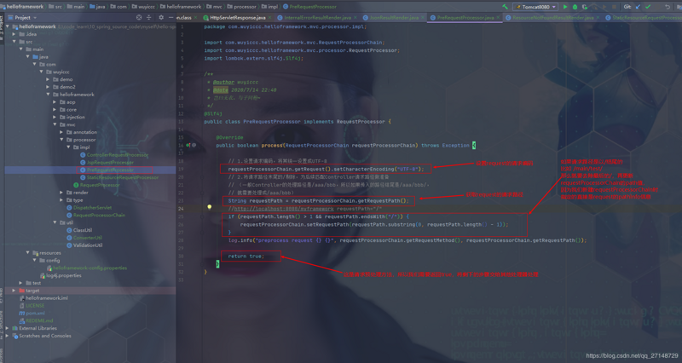Collapse the util package
The image size is (682, 363).
pos(55,222)
